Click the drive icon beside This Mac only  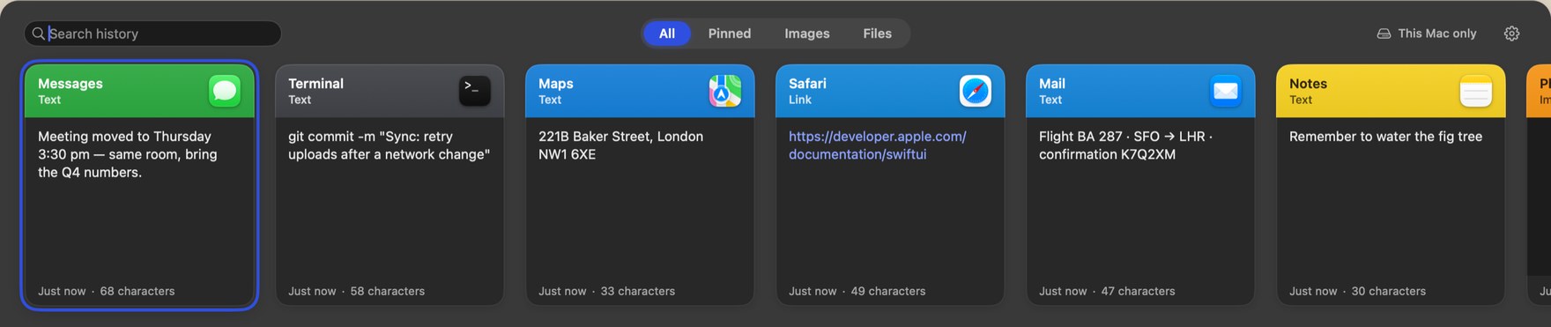point(1384,33)
